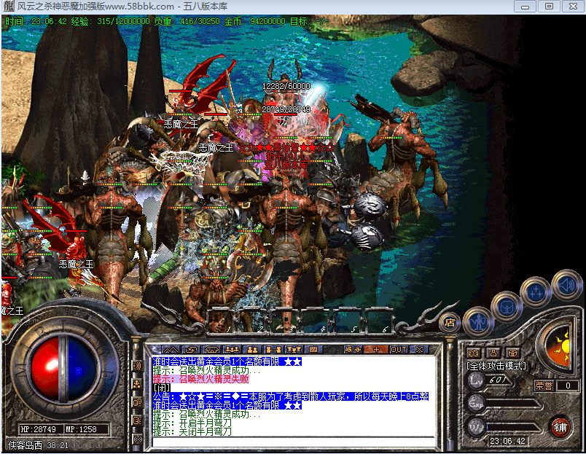
Task: Click the honor value box showing 0
Action: click(x=568, y=385)
